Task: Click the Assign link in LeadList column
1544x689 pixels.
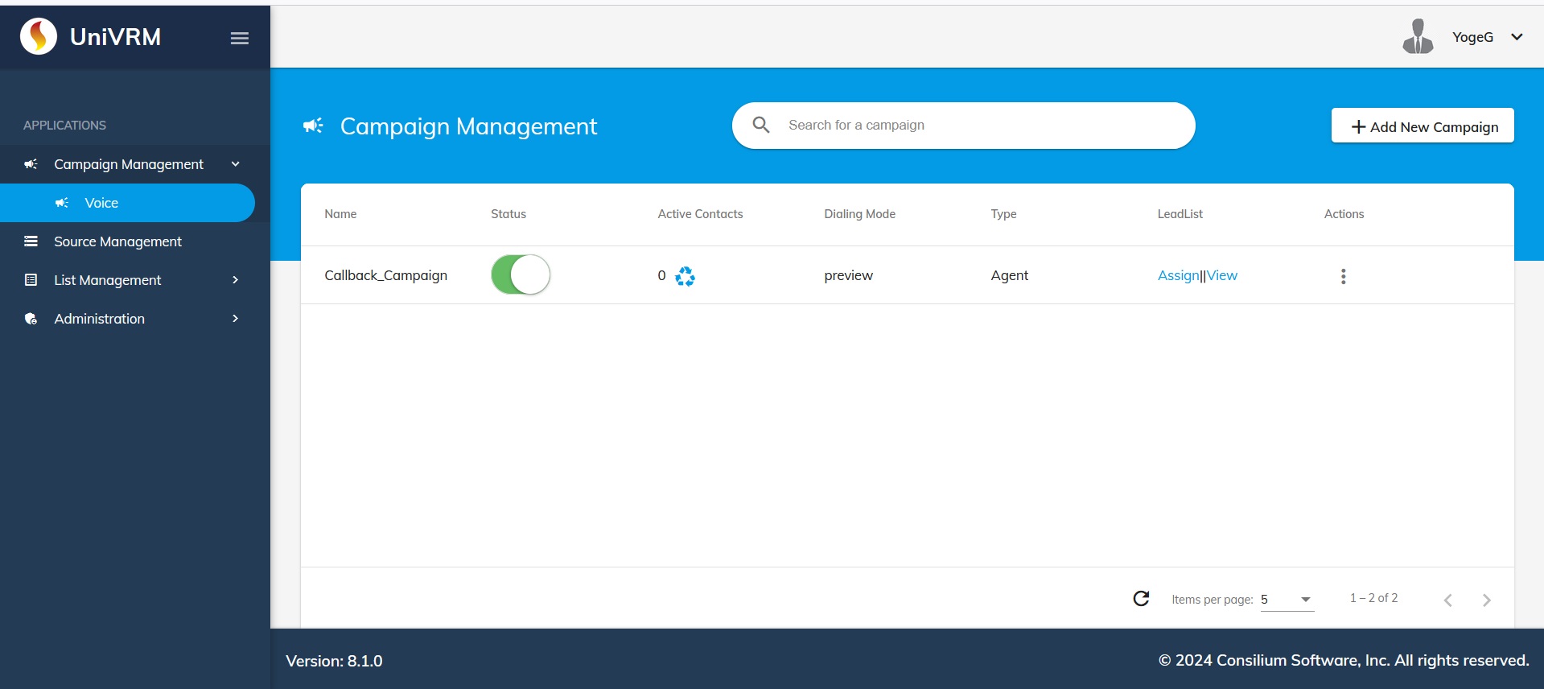Action: point(1178,275)
